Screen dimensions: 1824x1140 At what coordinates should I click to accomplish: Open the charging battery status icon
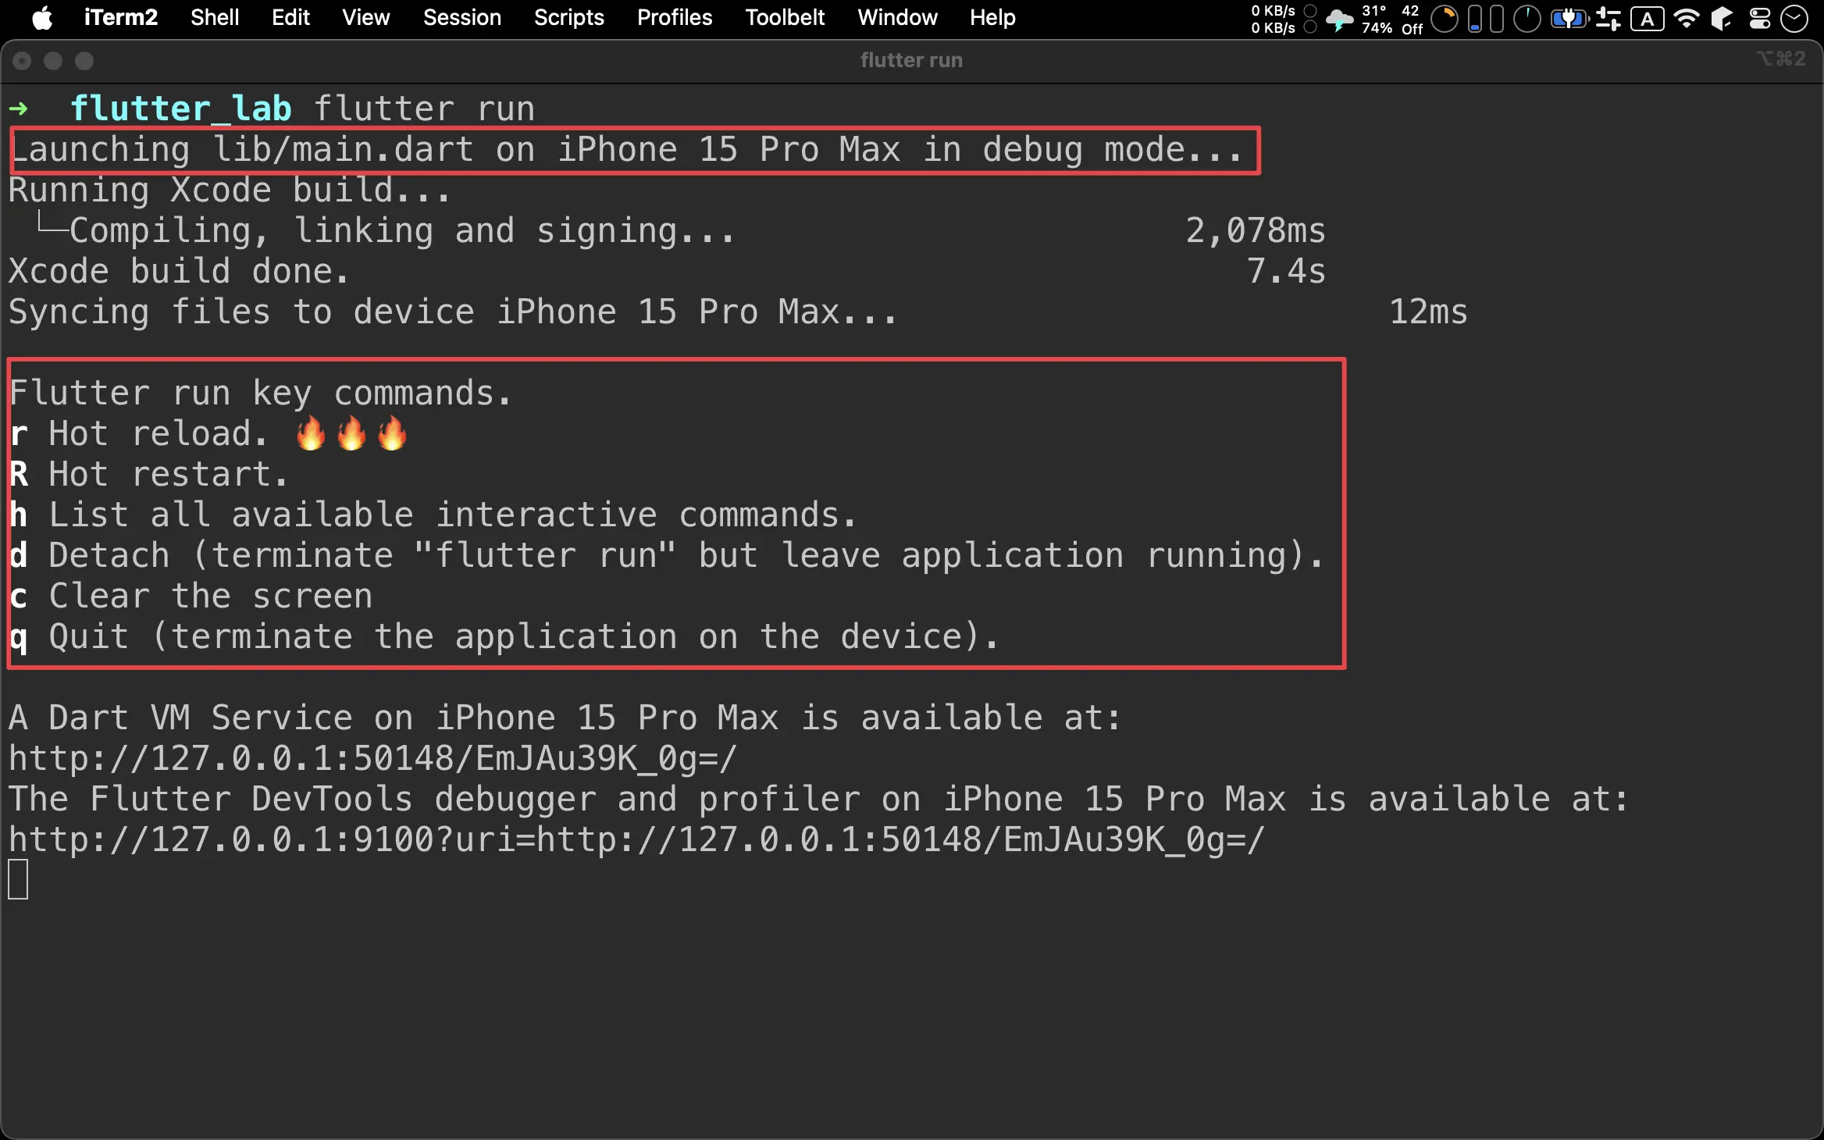tap(1569, 19)
